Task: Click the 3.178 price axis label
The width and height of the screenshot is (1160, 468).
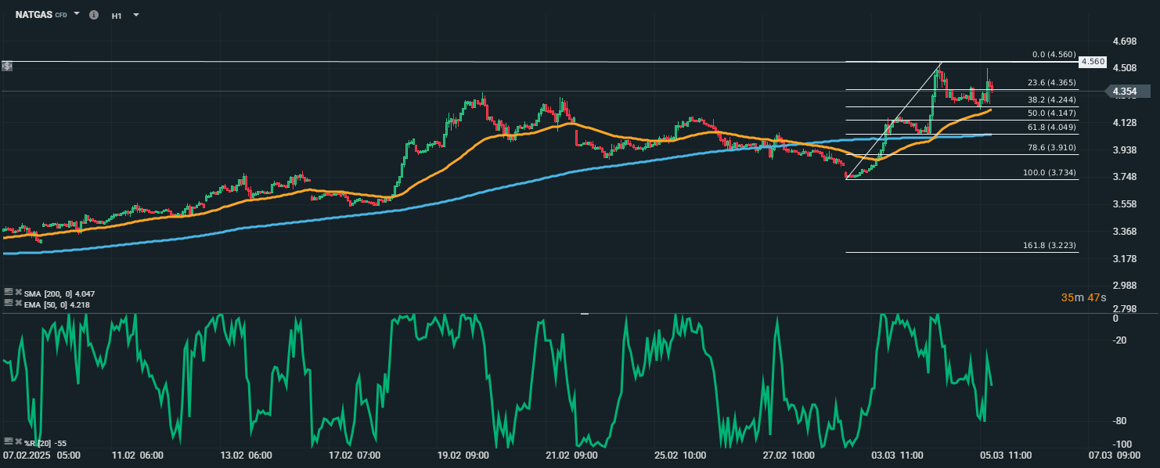Action: [1124, 258]
